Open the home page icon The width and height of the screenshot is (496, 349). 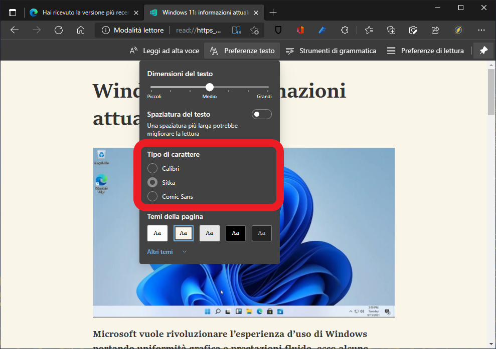81,30
